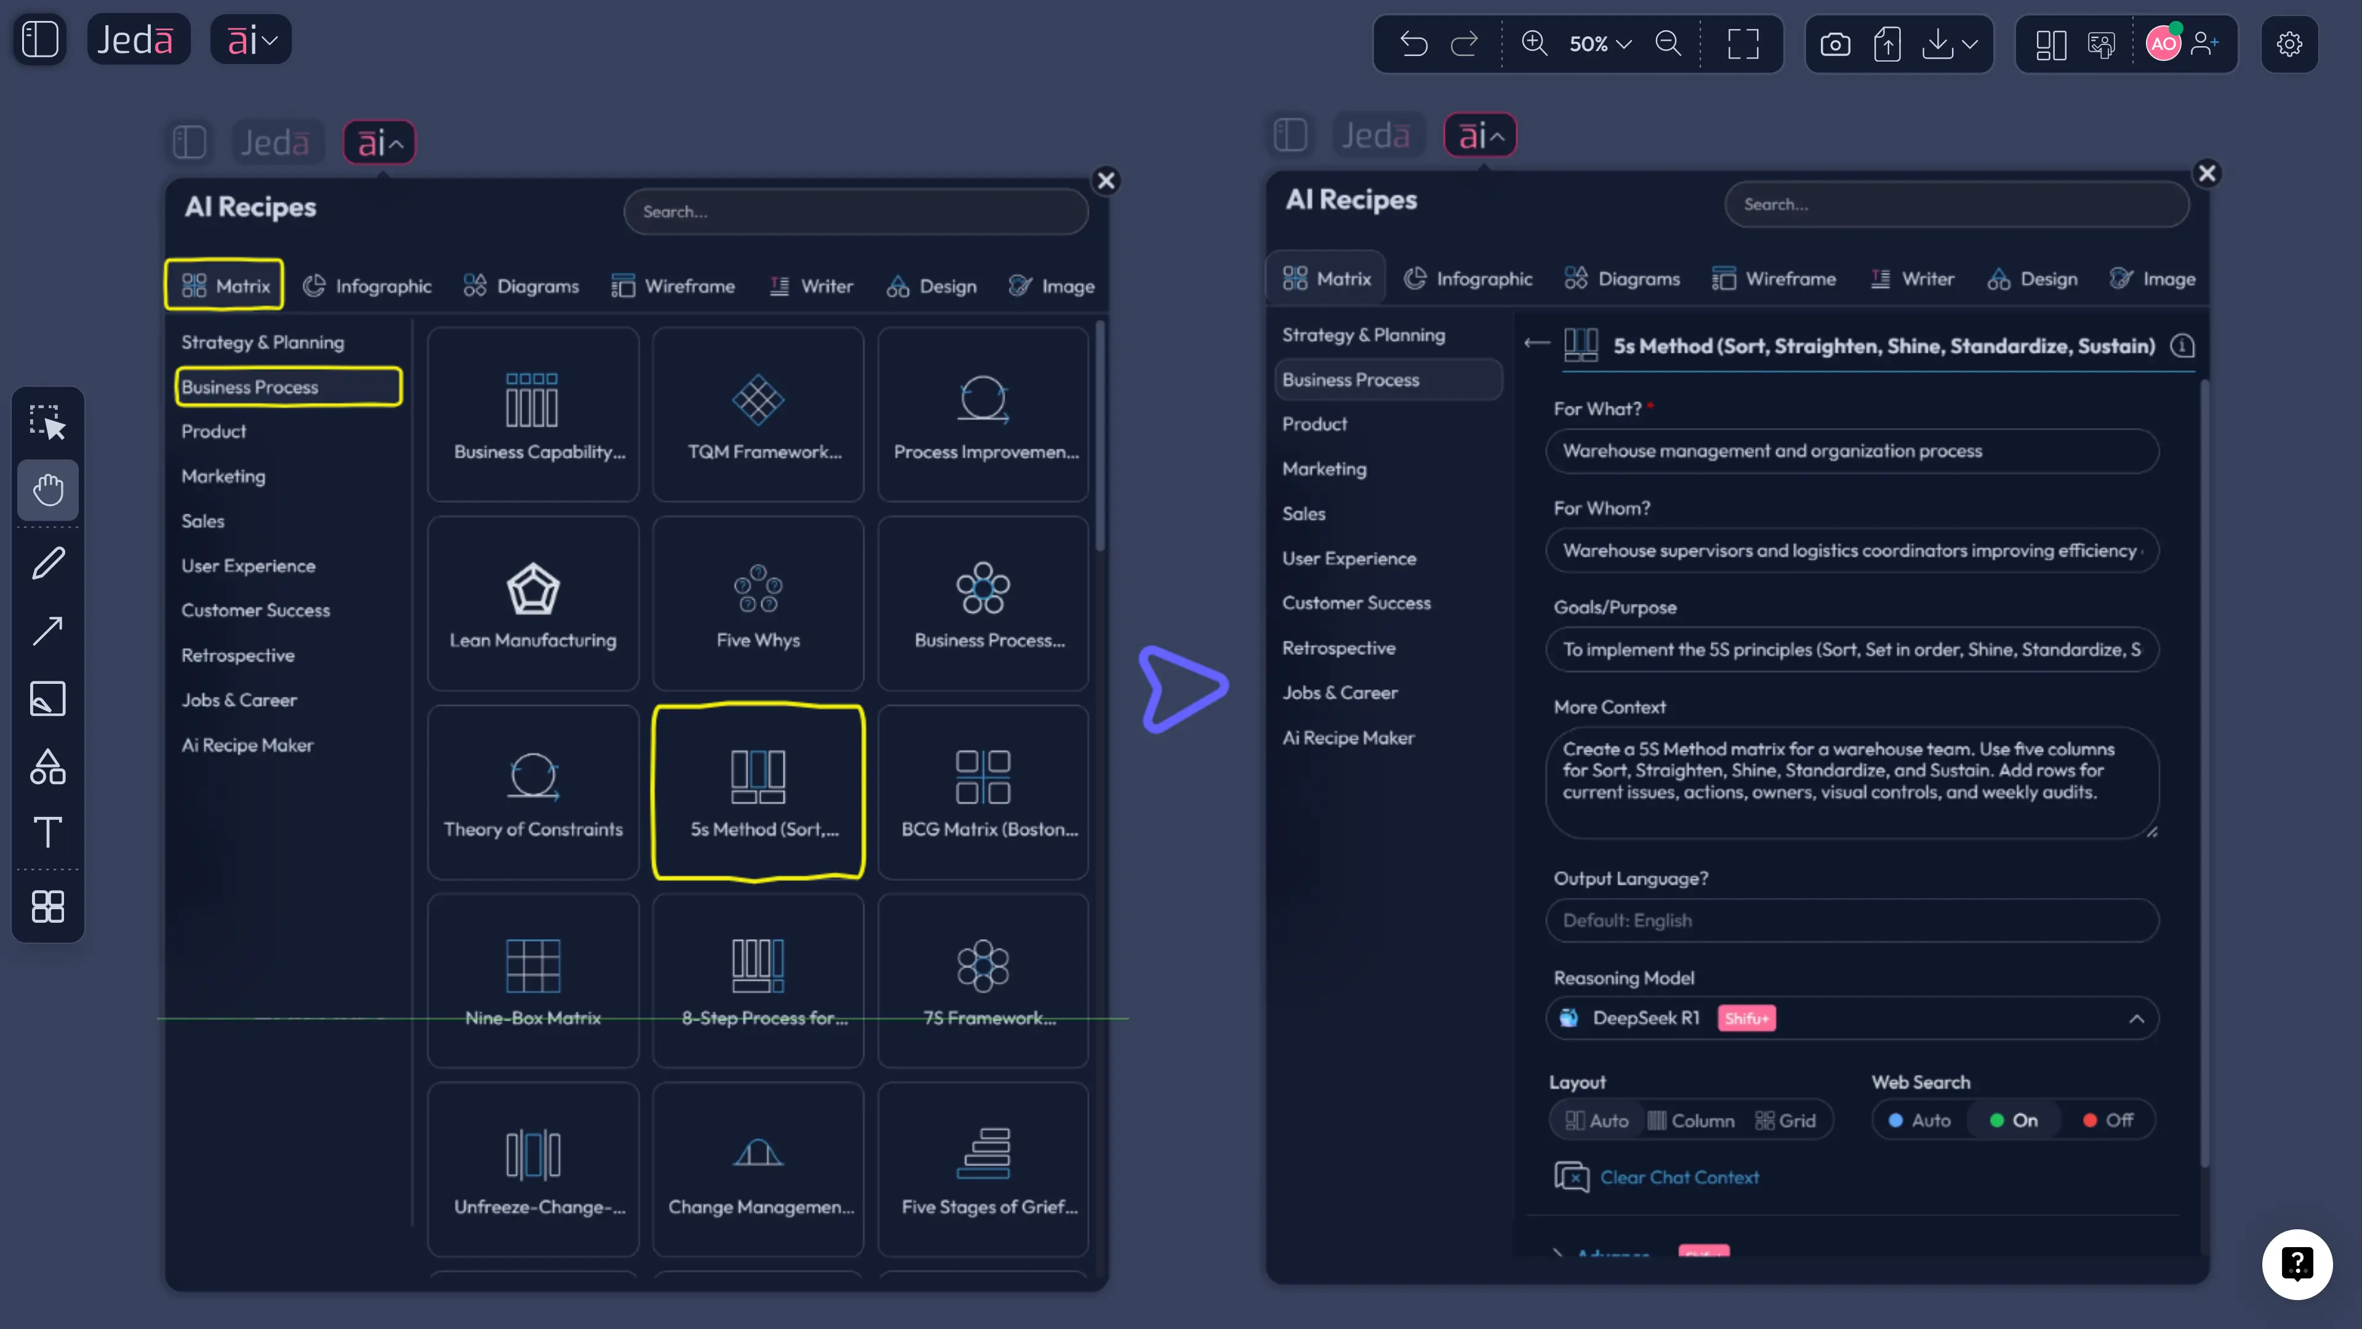Open the settings gear
The image size is (2362, 1329).
tap(2289, 44)
